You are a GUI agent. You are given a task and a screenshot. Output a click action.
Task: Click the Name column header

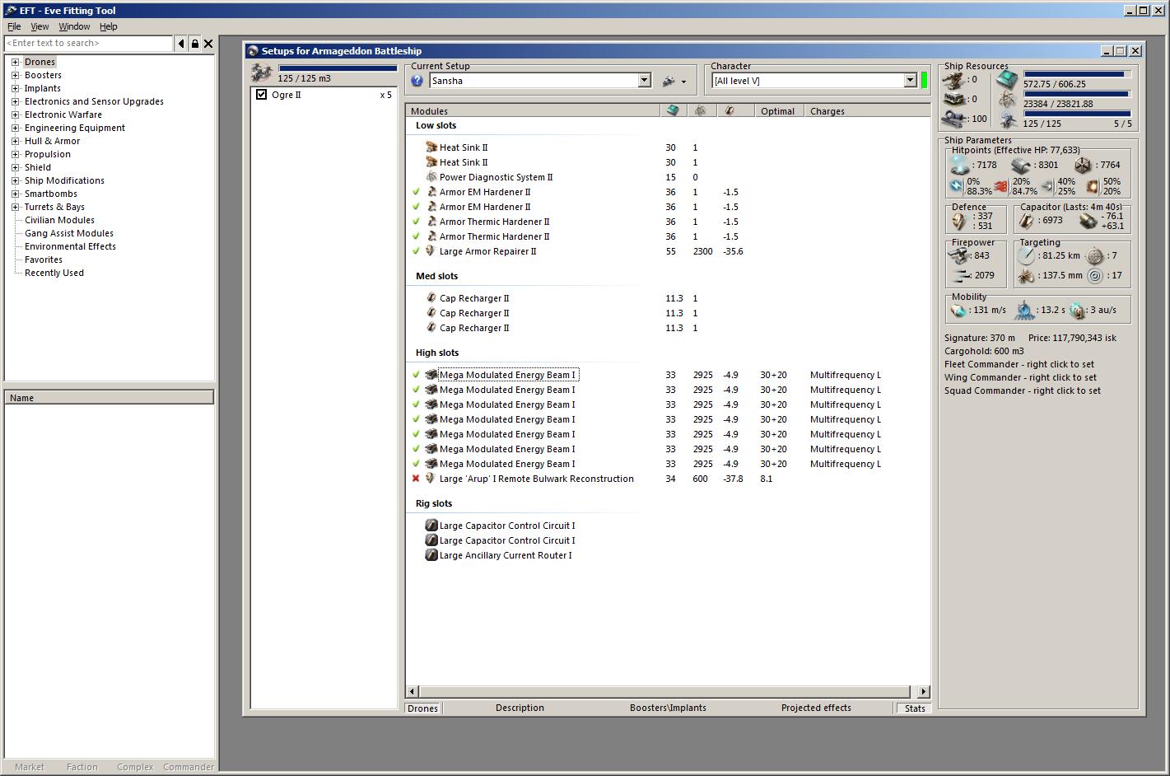click(x=110, y=398)
